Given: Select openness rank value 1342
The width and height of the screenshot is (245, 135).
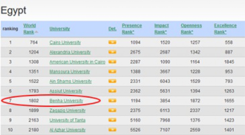Looking at the screenshot, I should (195, 52).
